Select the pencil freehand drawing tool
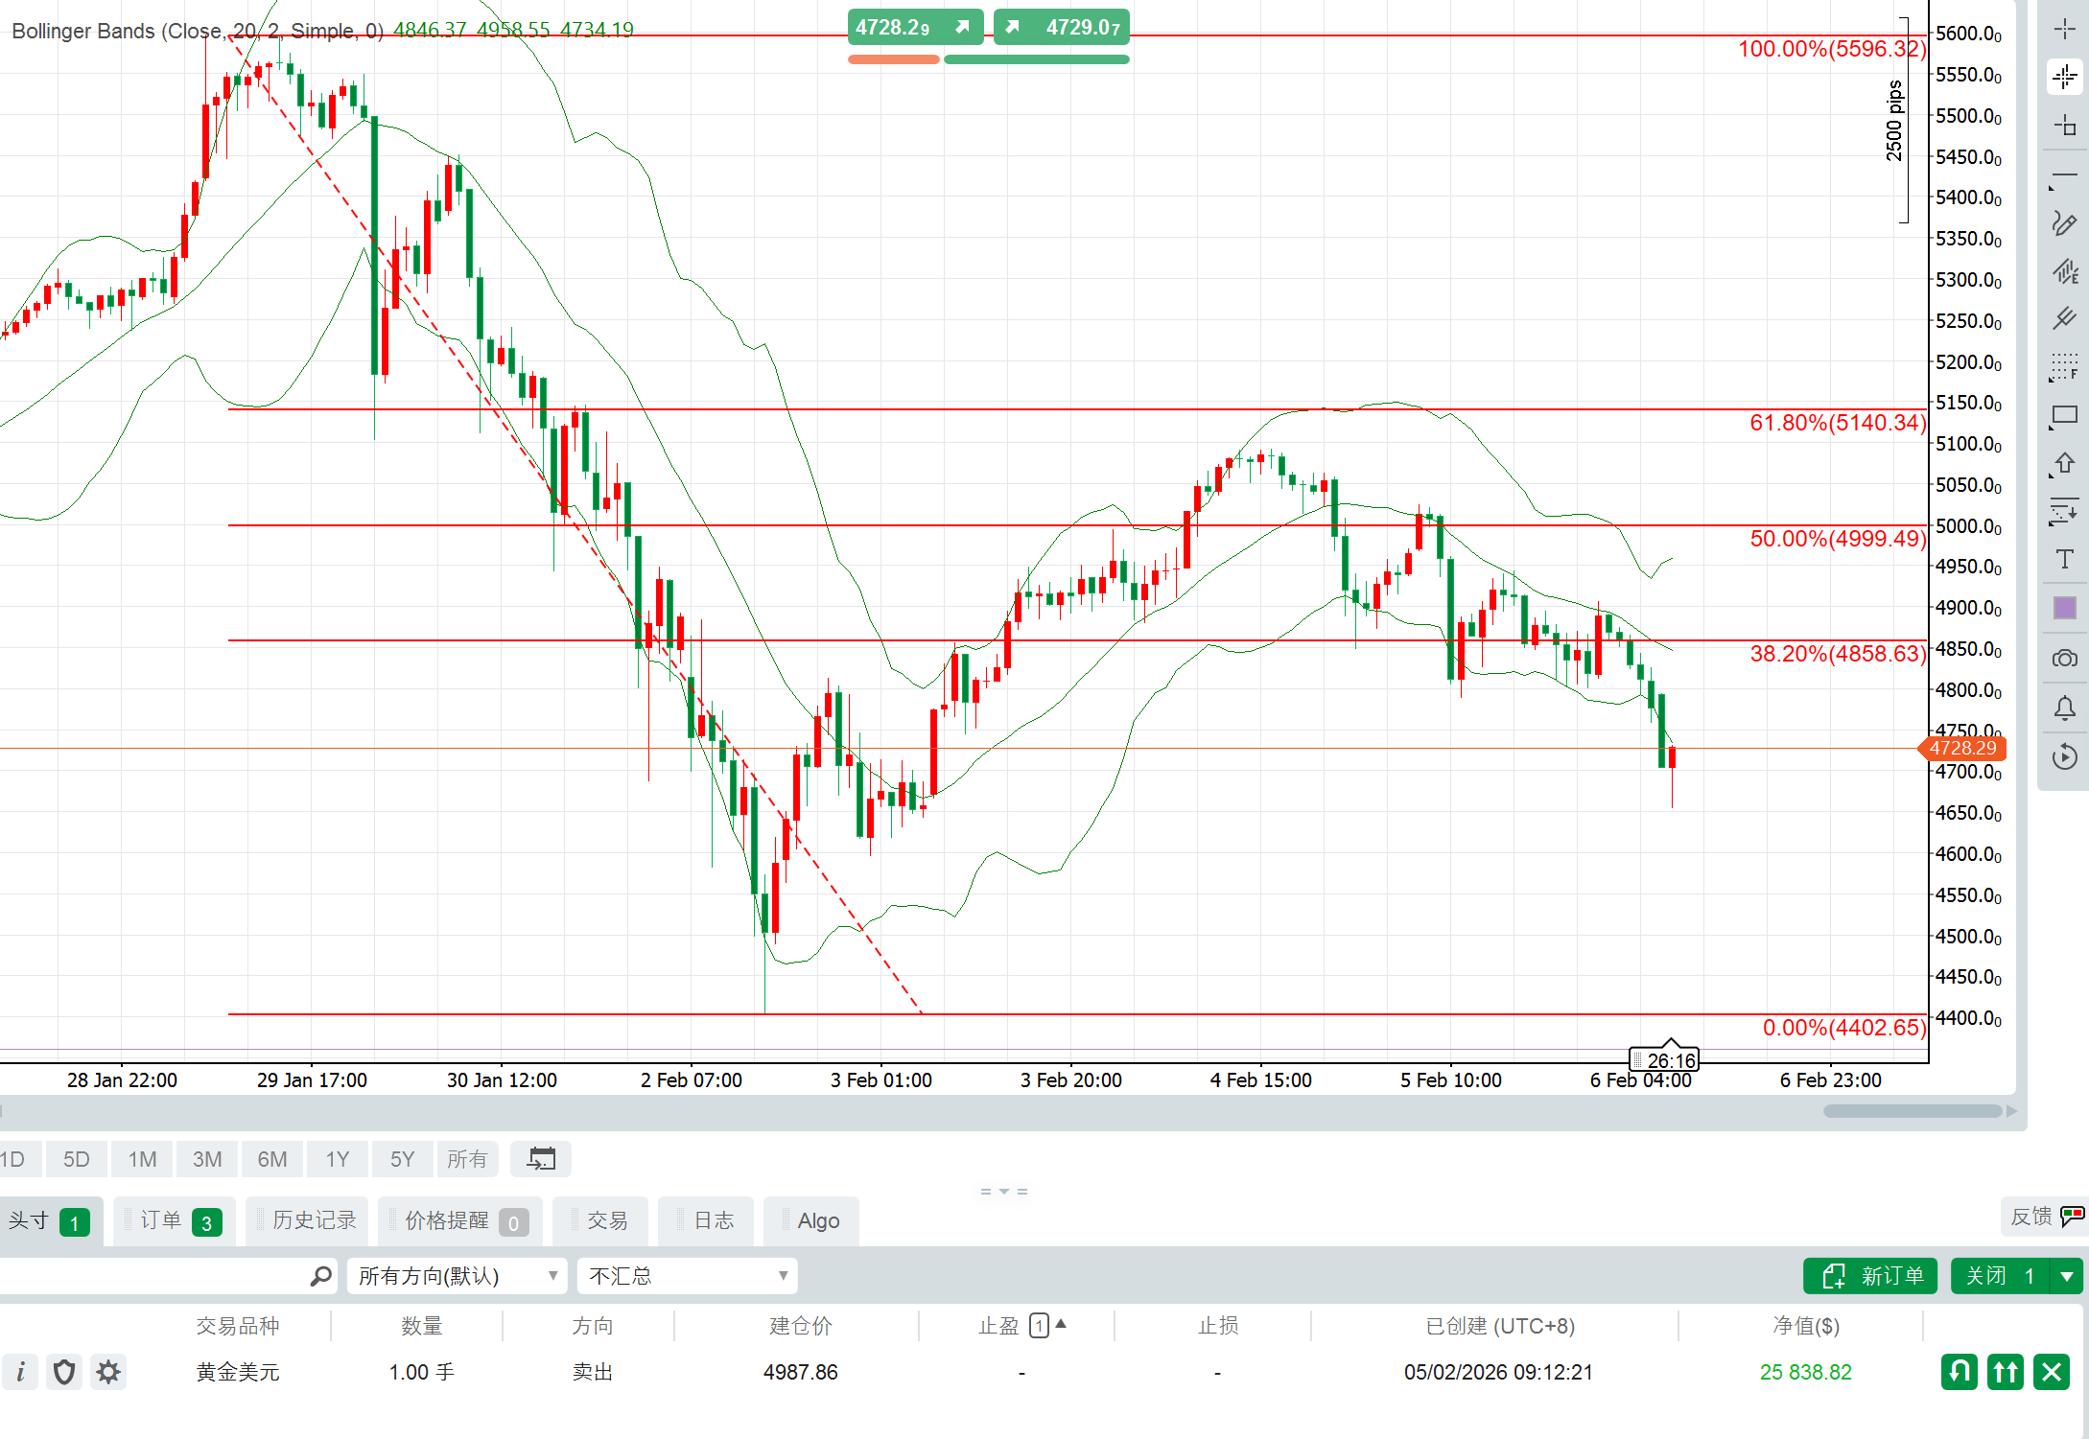Image resolution: width=2089 pixels, height=1439 pixels. [x=2064, y=223]
